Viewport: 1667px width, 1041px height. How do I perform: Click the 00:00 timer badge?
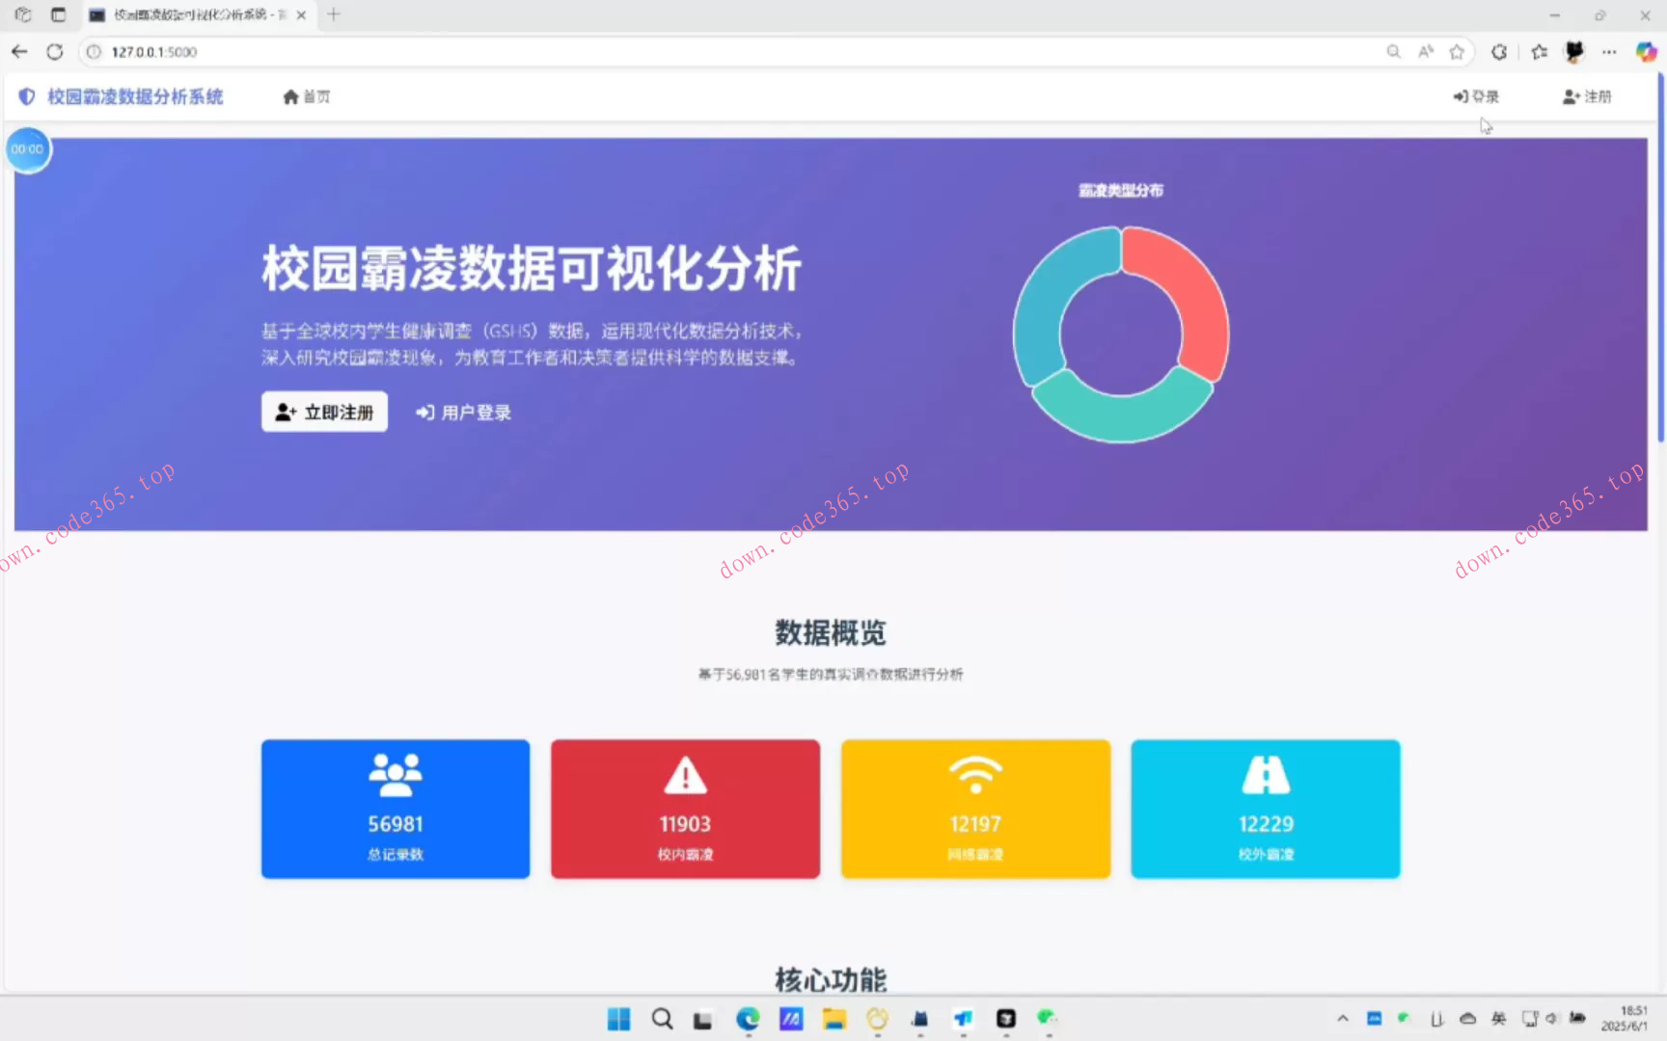(x=28, y=149)
